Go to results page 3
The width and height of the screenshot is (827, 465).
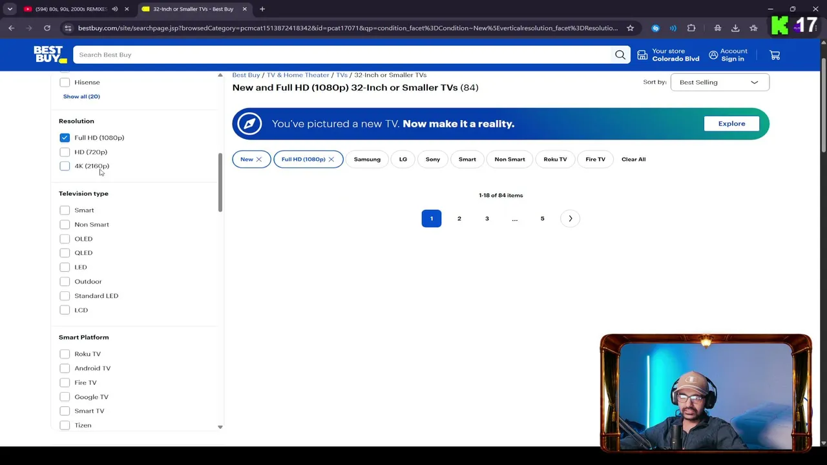tap(487, 218)
